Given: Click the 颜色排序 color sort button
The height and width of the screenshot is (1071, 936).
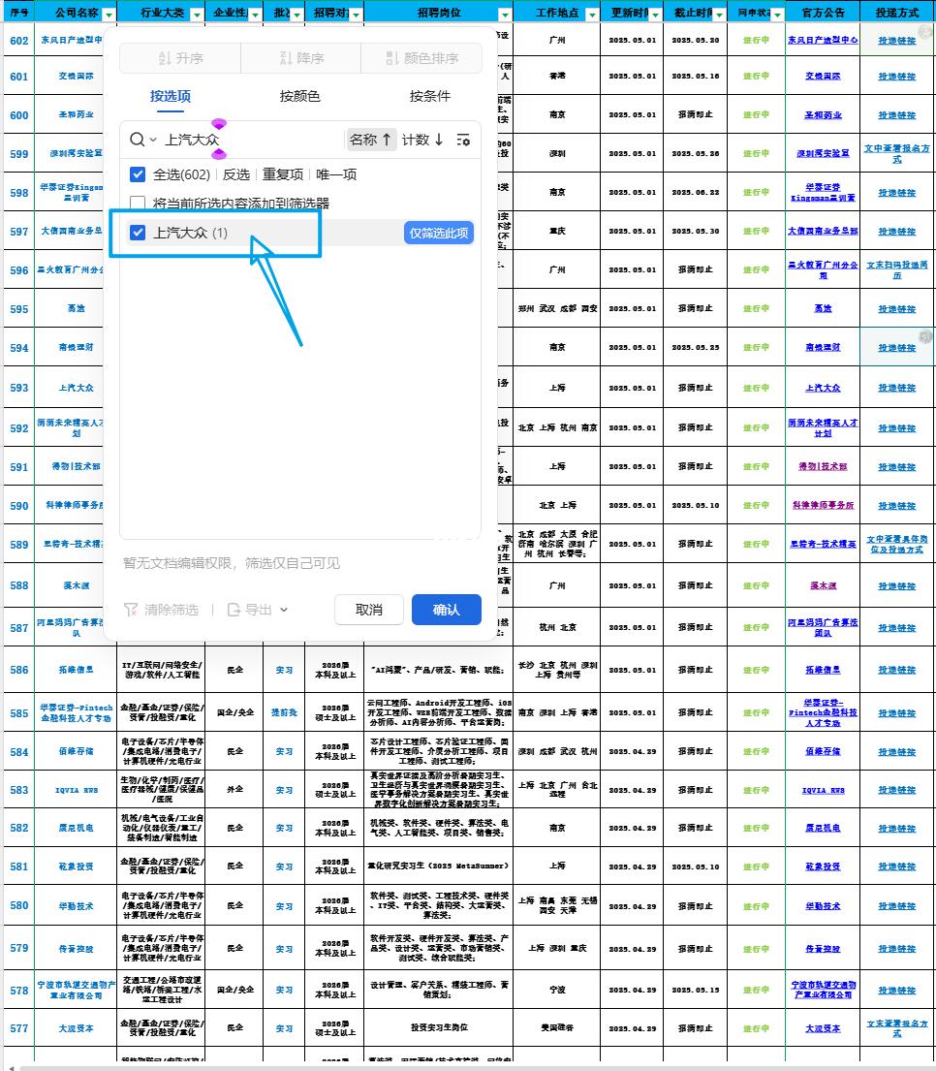Looking at the screenshot, I should coord(421,58).
